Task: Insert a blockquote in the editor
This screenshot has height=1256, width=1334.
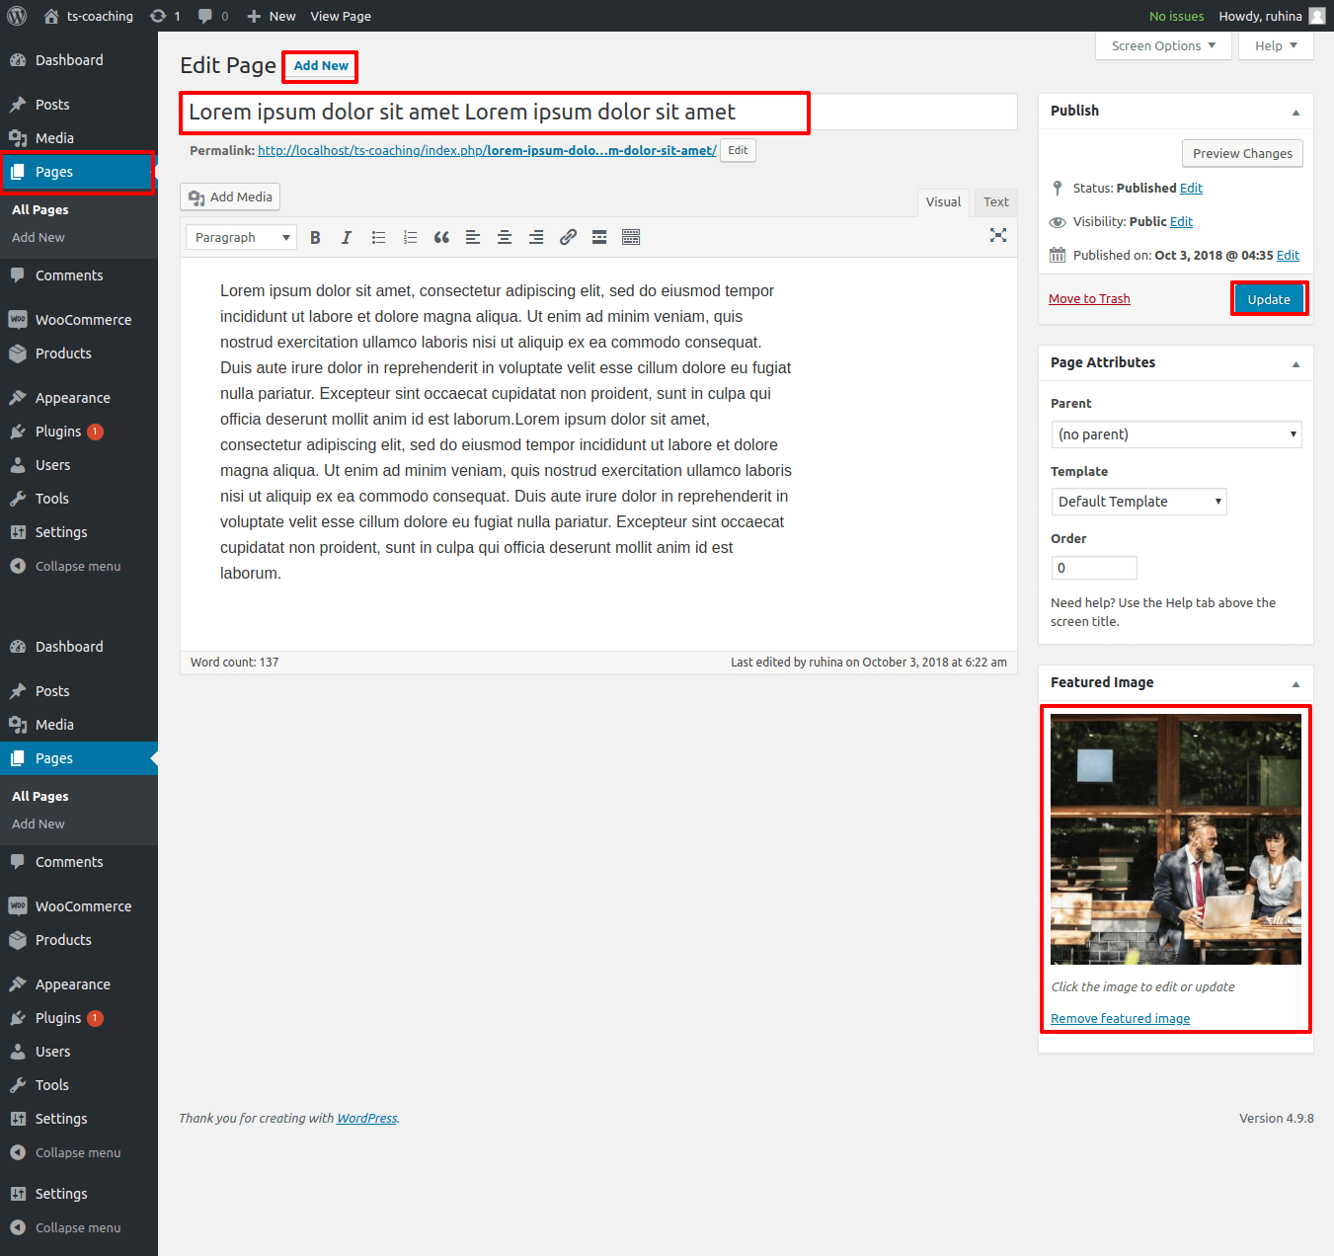Action: [x=441, y=237]
